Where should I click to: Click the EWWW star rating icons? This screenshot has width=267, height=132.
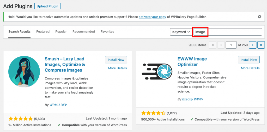(x=153, y=113)
